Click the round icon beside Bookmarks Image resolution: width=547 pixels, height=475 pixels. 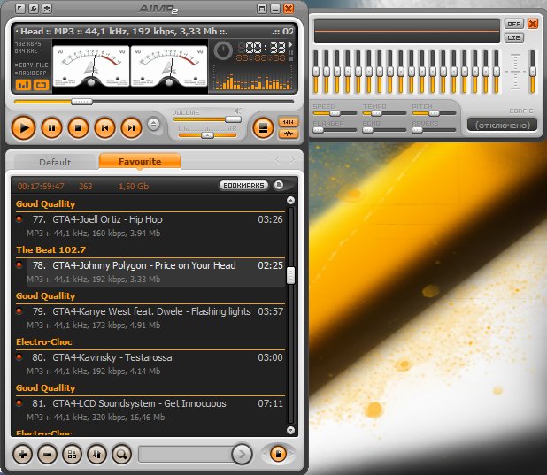tap(279, 185)
